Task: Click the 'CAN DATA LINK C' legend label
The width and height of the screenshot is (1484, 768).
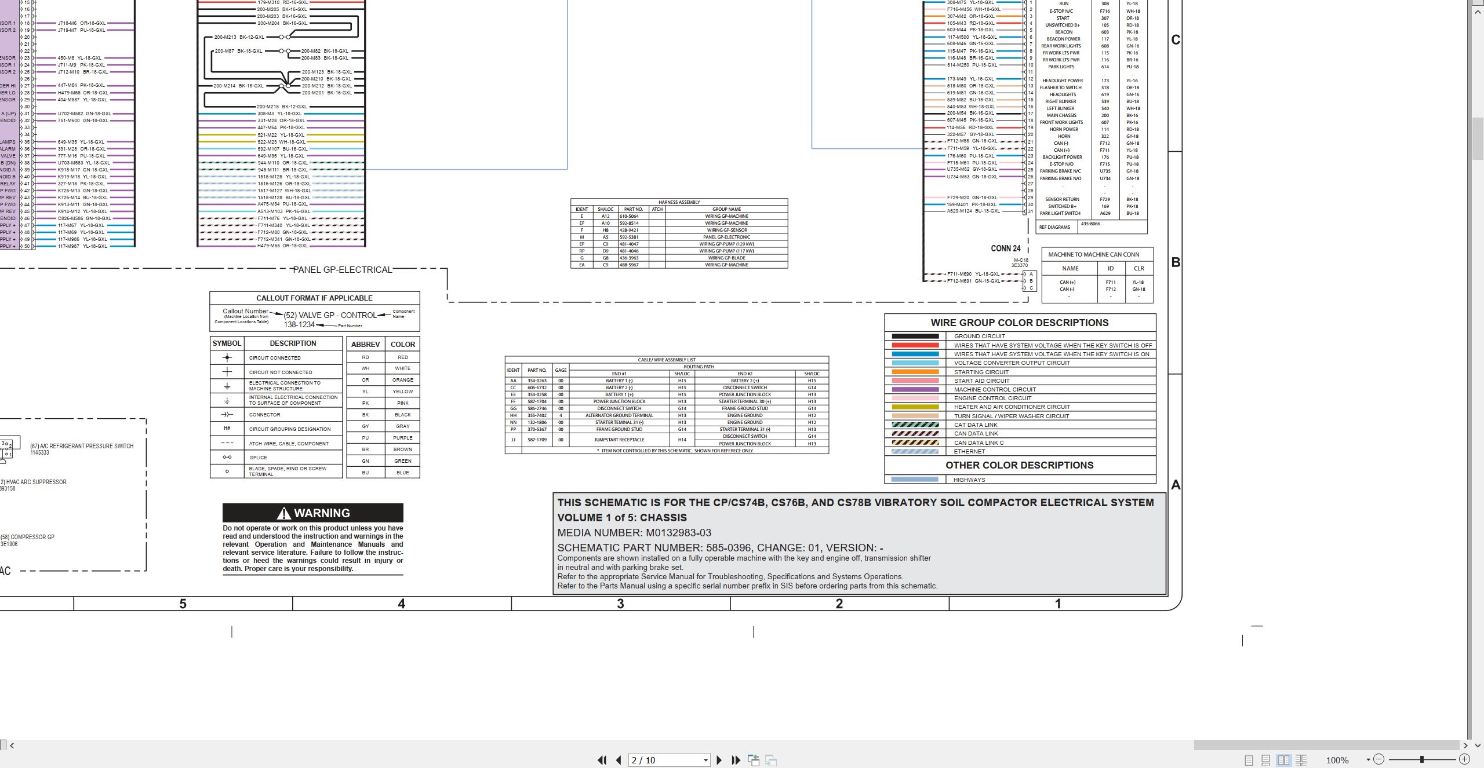Action: 979,442
